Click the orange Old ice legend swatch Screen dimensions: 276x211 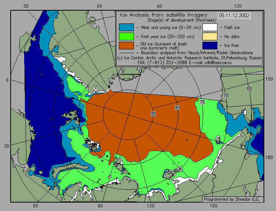point(126,45)
